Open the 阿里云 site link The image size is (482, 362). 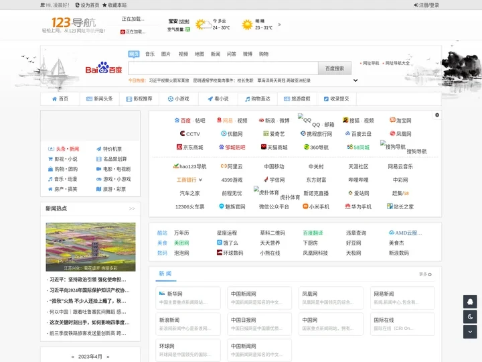coord(232,166)
